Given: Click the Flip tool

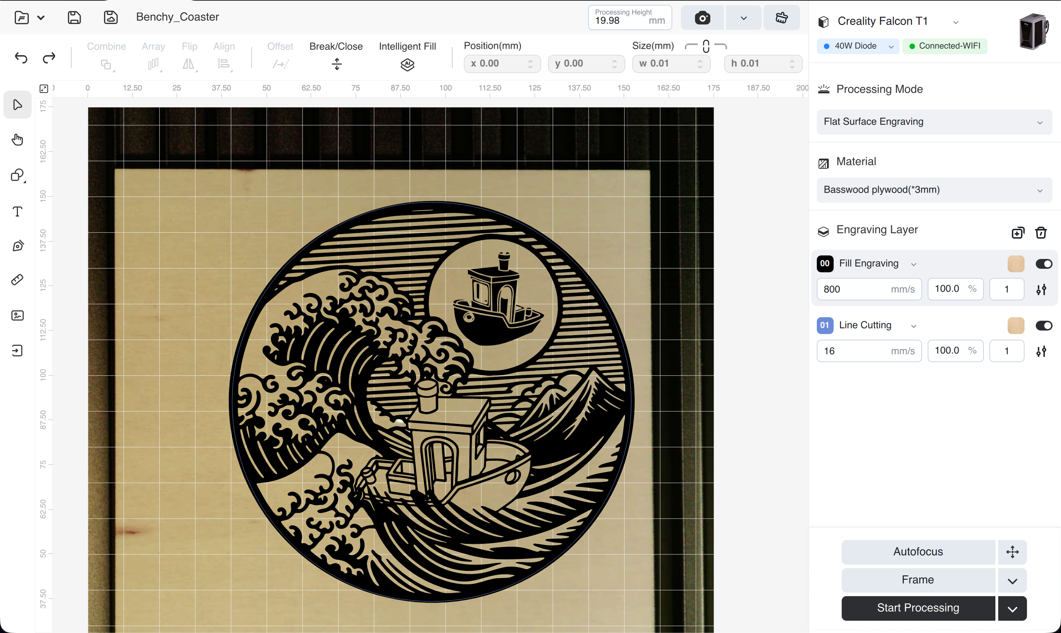Looking at the screenshot, I should pos(189,55).
